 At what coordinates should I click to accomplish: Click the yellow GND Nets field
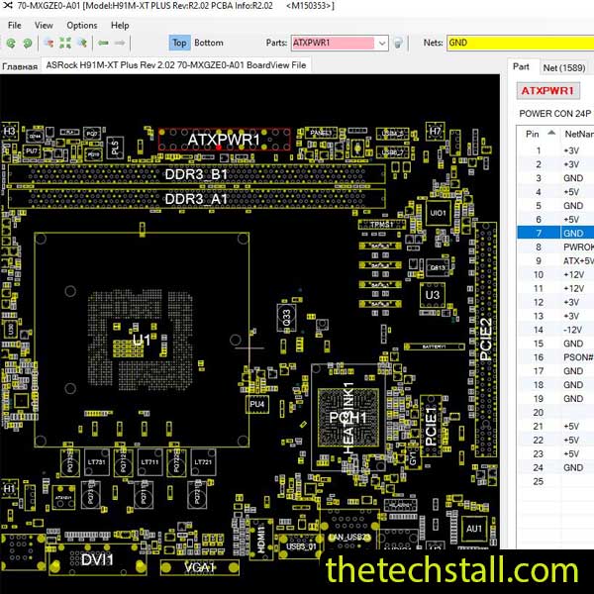tap(520, 43)
